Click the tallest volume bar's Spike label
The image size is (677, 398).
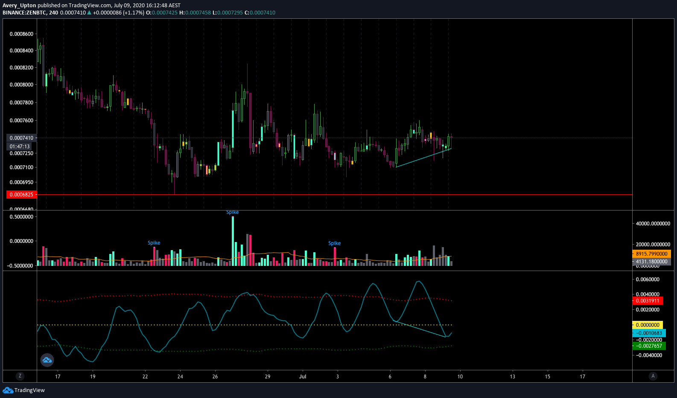(x=233, y=212)
